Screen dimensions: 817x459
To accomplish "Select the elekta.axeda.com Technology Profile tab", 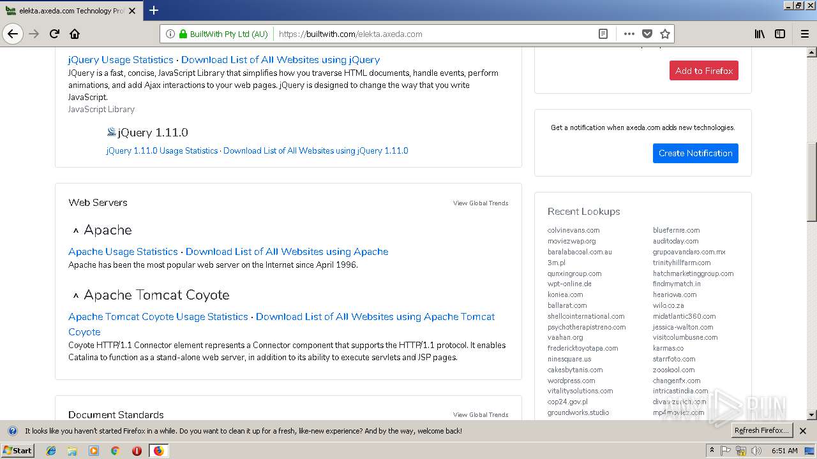I will [70, 11].
